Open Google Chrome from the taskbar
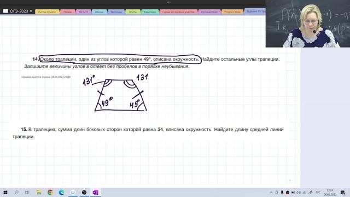 pos(50,192)
